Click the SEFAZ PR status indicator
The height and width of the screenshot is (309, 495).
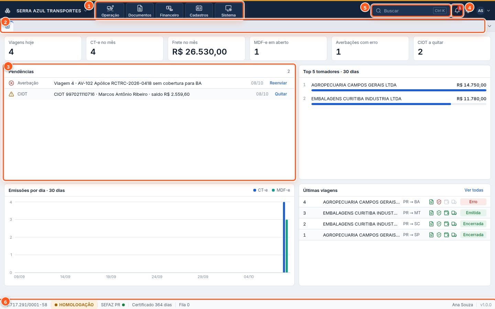coord(113,305)
